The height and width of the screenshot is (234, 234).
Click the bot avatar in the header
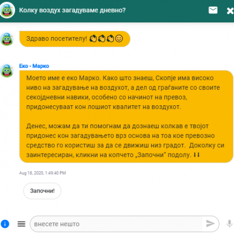(x=7, y=10)
